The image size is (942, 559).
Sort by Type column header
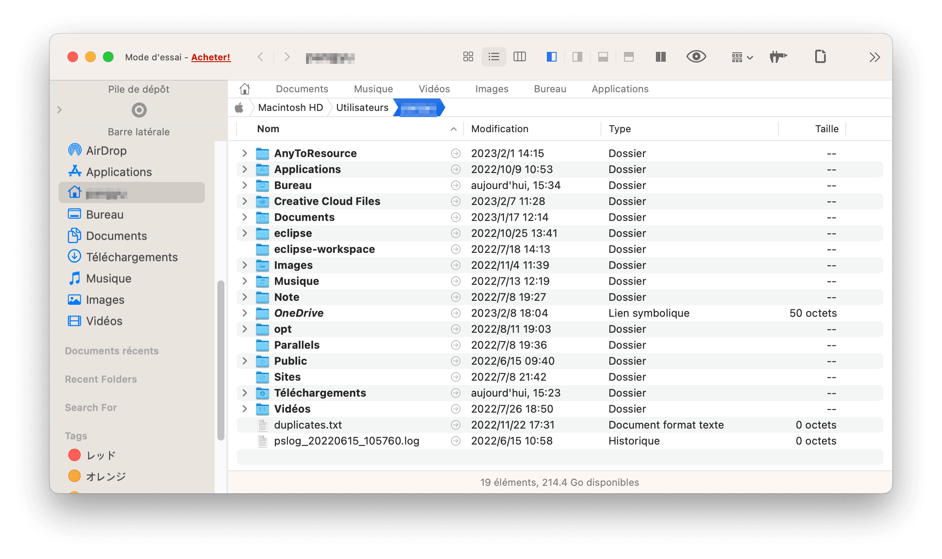coord(689,129)
